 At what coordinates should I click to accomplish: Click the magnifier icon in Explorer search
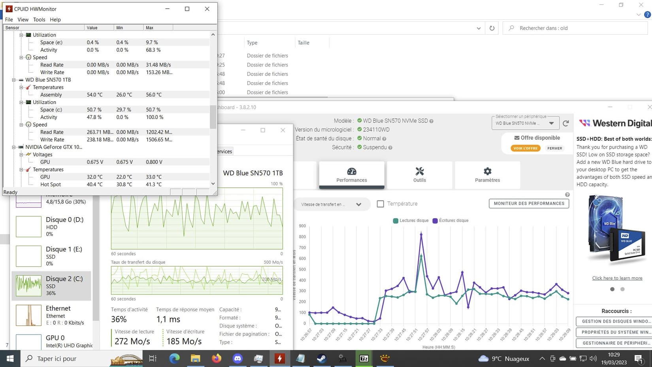pos(511,28)
